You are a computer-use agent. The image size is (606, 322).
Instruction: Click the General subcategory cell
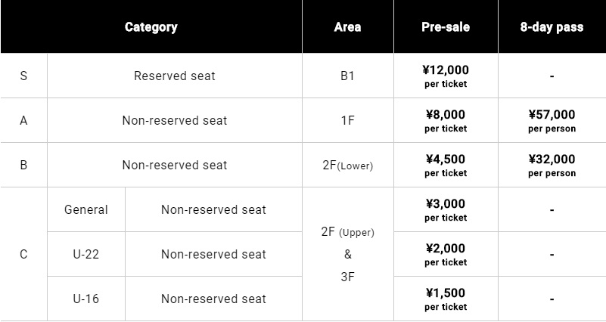point(86,209)
